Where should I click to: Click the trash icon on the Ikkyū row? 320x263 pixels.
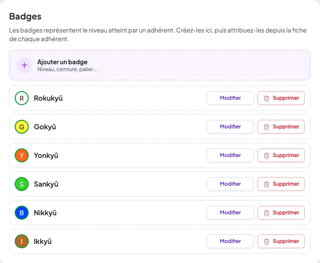pos(267,242)
